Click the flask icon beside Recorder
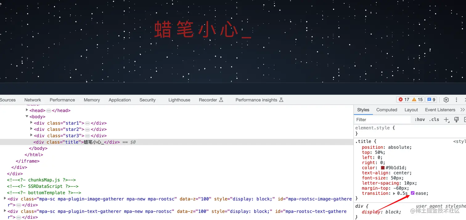The width and height of the screenshot is (466, 220). 221,100
